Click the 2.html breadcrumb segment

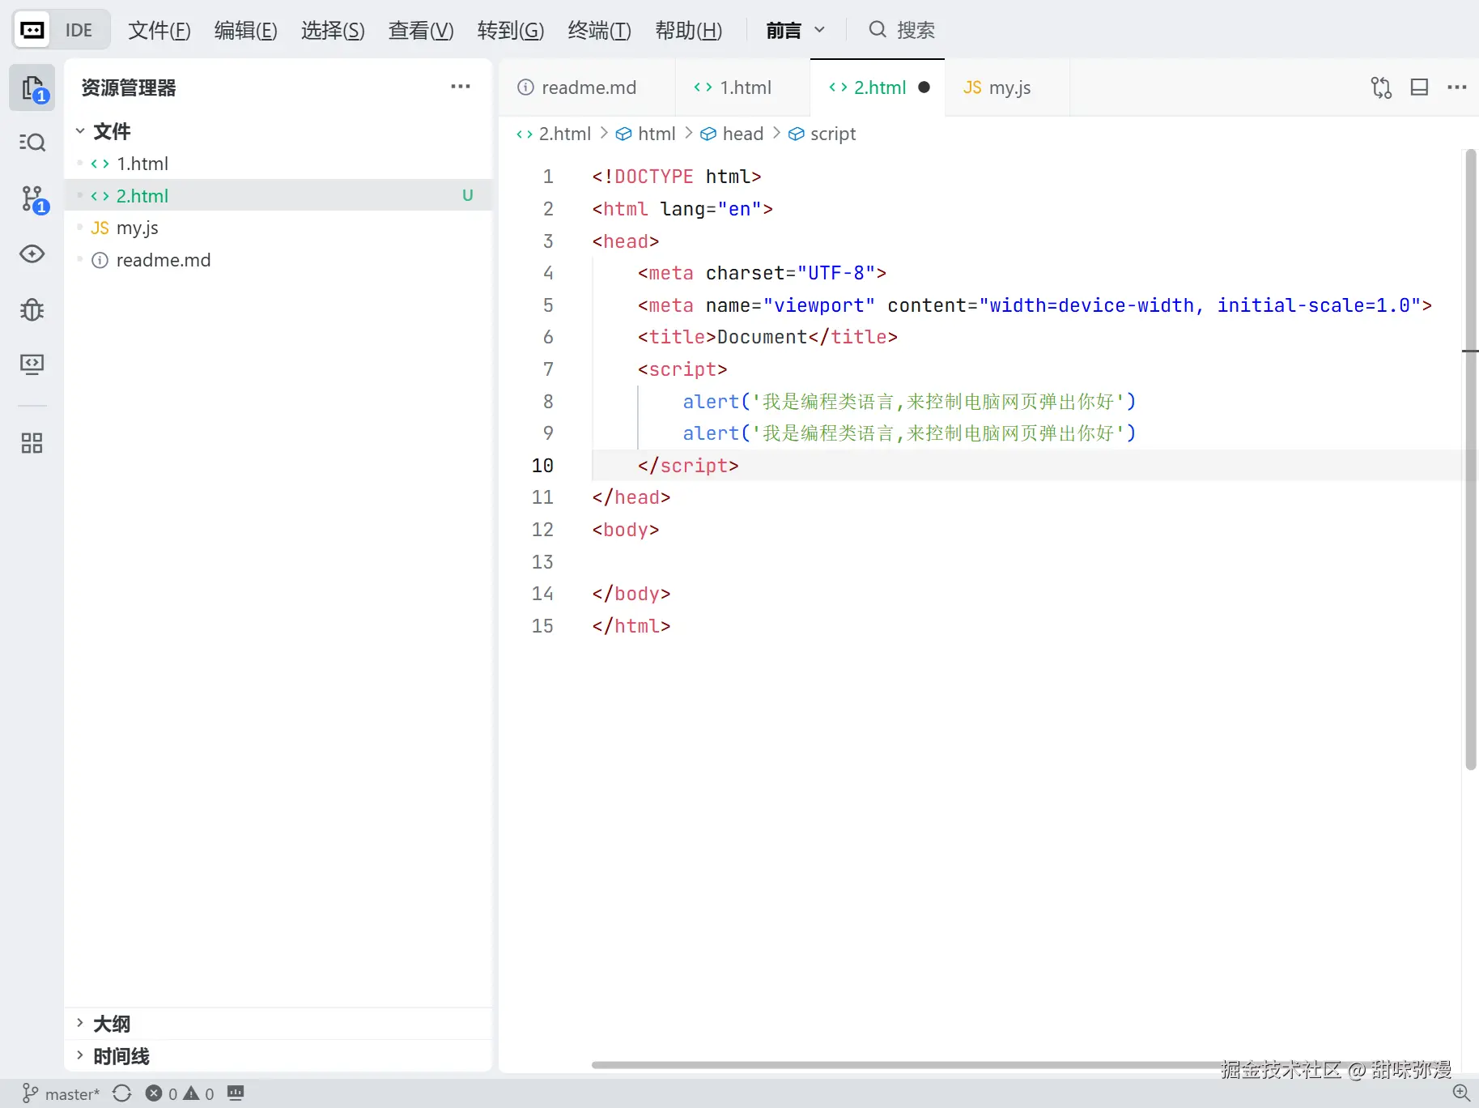(x=555, y=134)
